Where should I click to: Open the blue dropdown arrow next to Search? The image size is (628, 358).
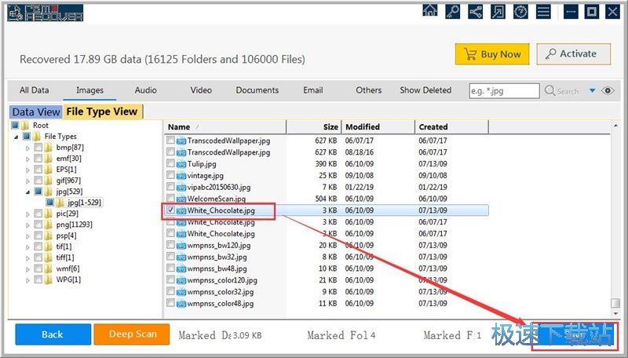[592, 91]
